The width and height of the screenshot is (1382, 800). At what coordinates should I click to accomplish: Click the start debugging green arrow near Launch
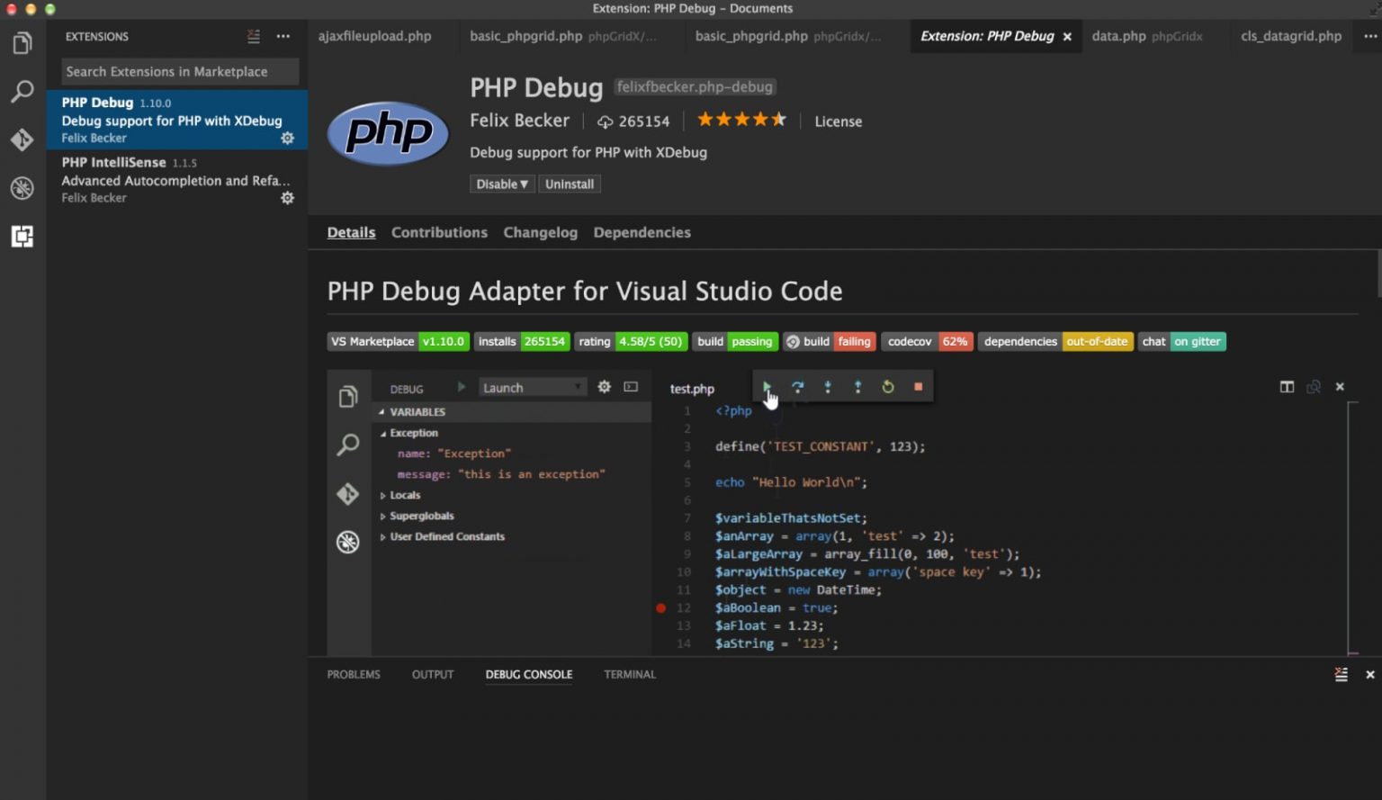tap(462, 387)
